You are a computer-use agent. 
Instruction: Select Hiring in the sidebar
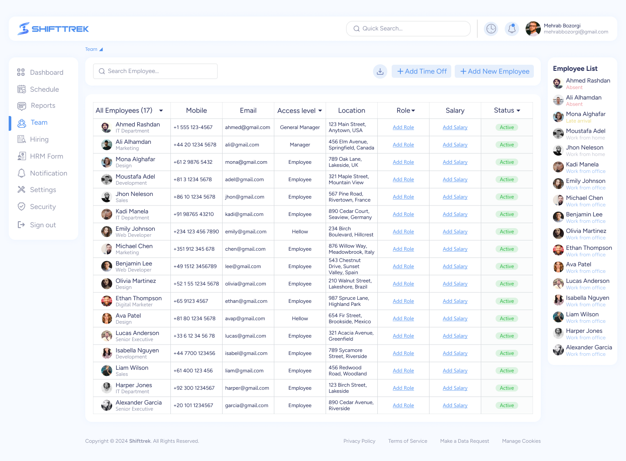point(39,139)
